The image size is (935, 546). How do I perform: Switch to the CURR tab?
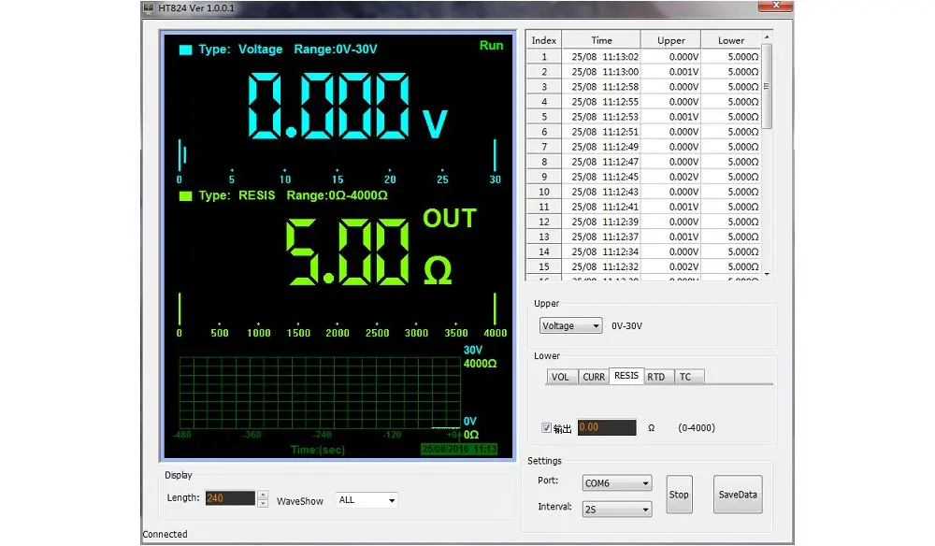[x=594, y=377]
